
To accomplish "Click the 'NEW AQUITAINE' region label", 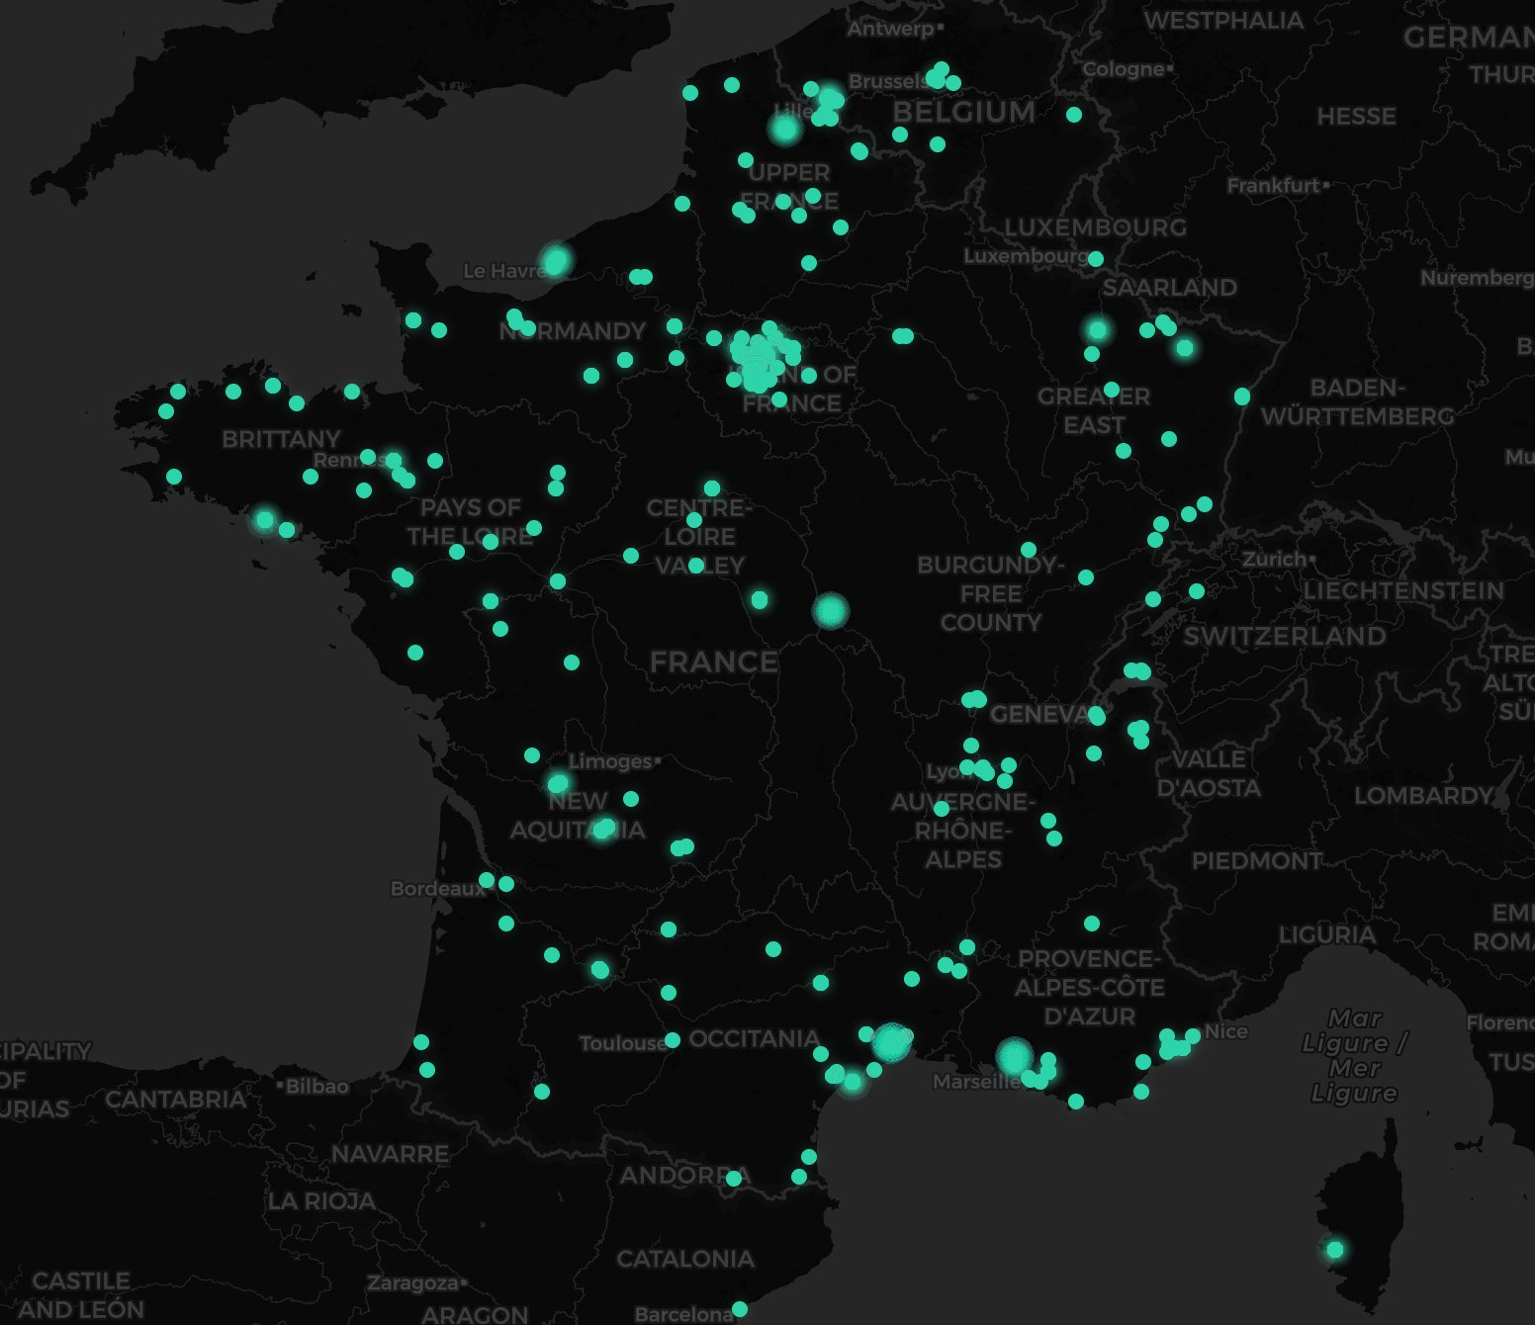I will [x=578, y=816].
